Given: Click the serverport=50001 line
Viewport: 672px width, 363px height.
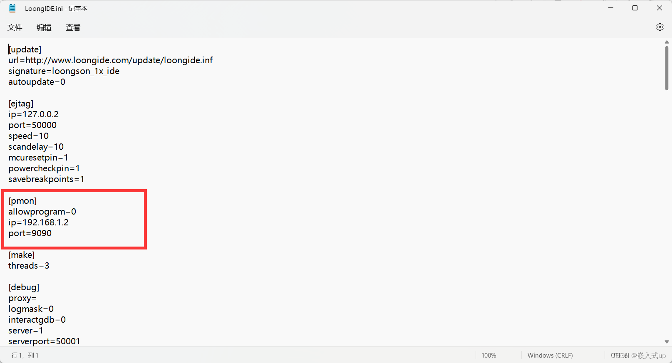Looking at the screenshot, I should point(44,341).
